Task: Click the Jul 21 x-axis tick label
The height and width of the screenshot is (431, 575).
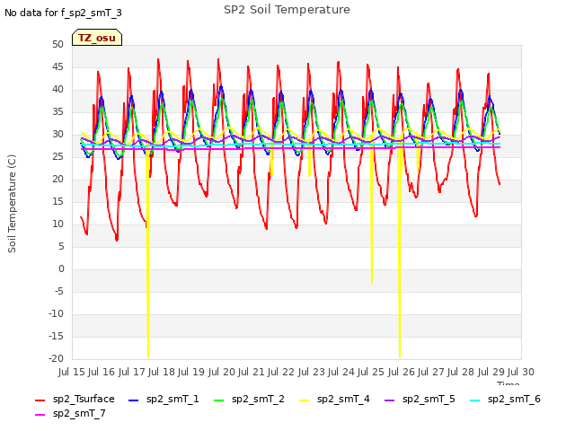Action: (252, 372)
